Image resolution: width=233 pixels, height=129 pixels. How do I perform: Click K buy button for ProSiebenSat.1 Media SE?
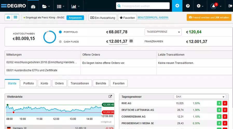[219, 123]
